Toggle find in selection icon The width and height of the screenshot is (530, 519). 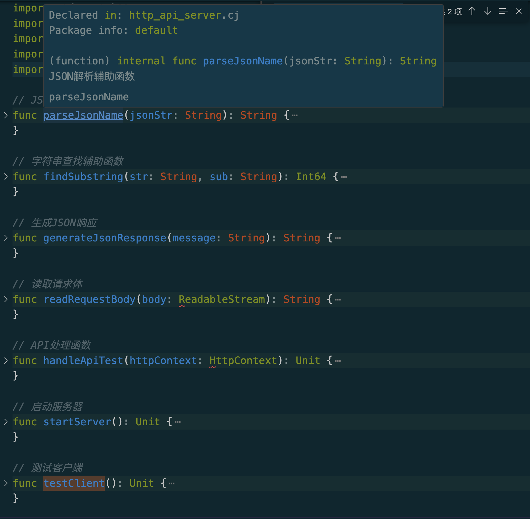(x=503, y=11)
